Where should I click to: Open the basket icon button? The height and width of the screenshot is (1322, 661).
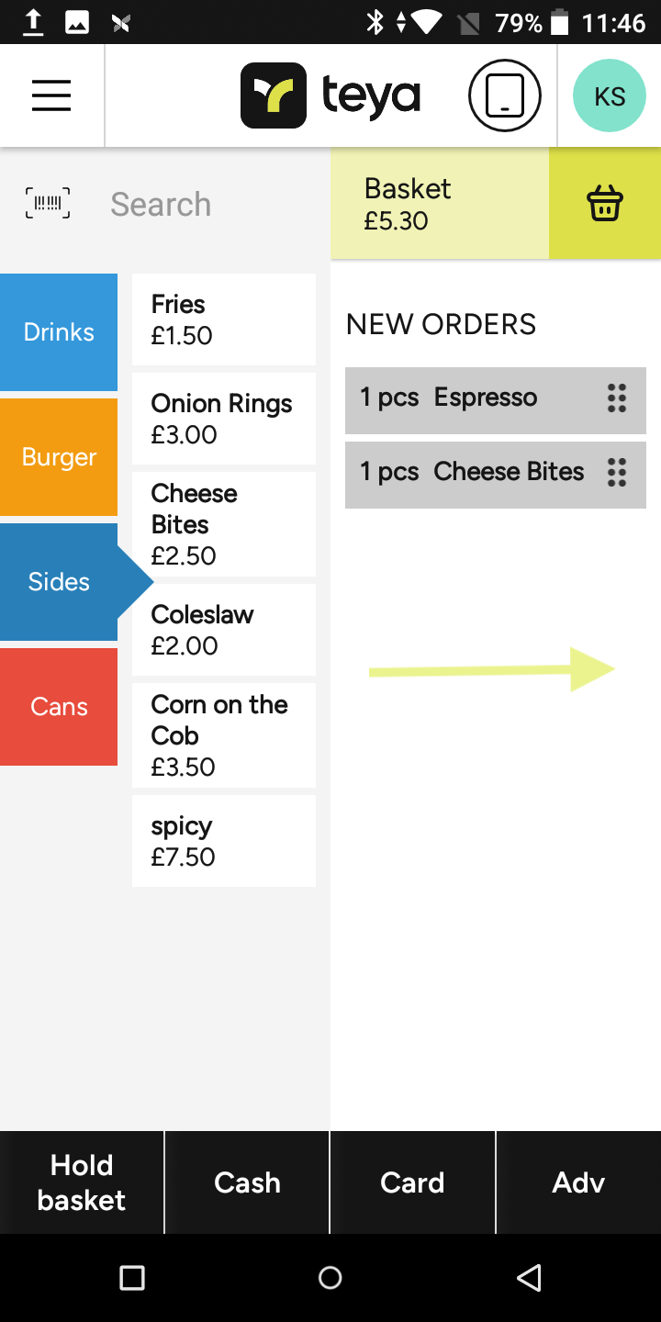pos(605,204)
